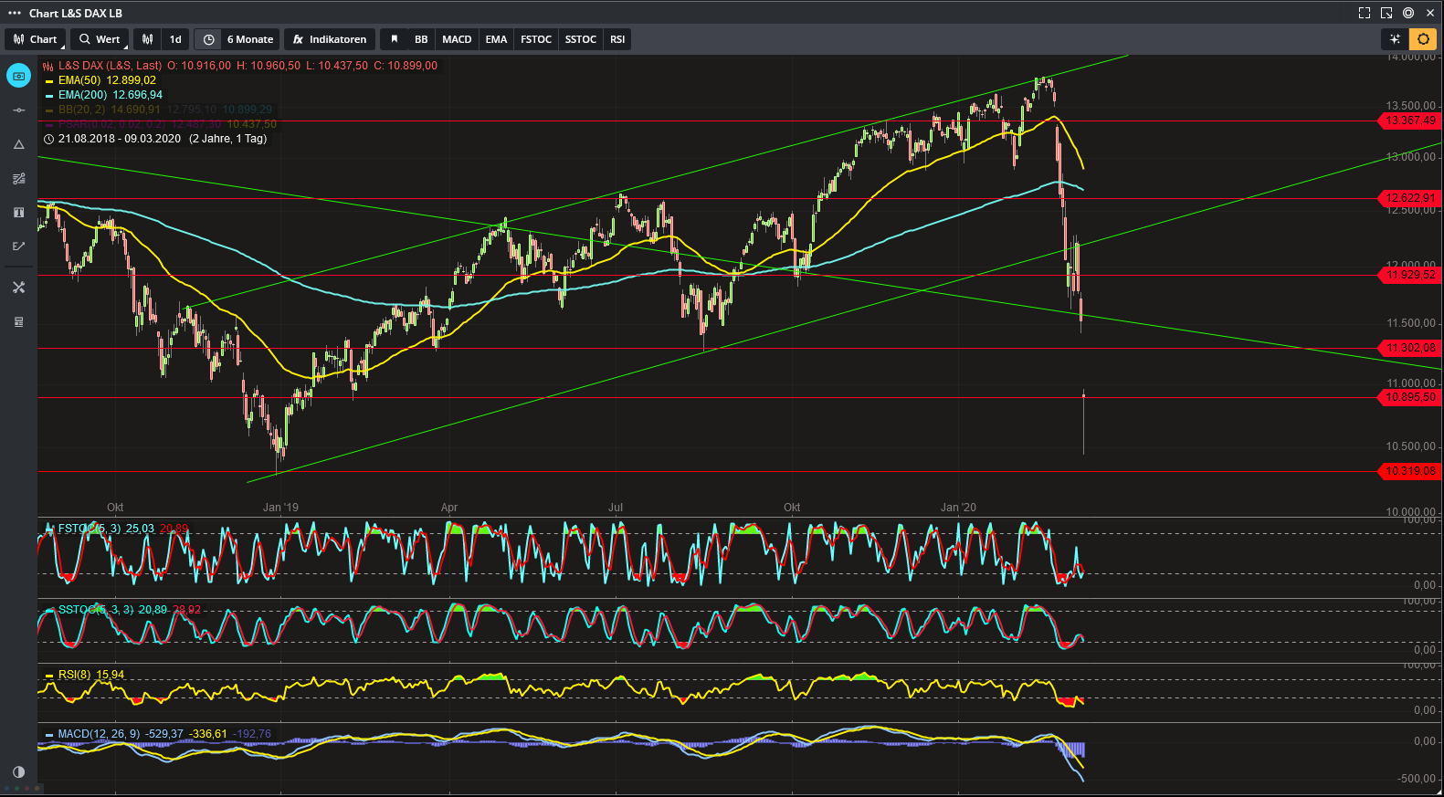Select the Fibonacci retracement tool icon
The image size is (1444, 797).
coord(18,178)
